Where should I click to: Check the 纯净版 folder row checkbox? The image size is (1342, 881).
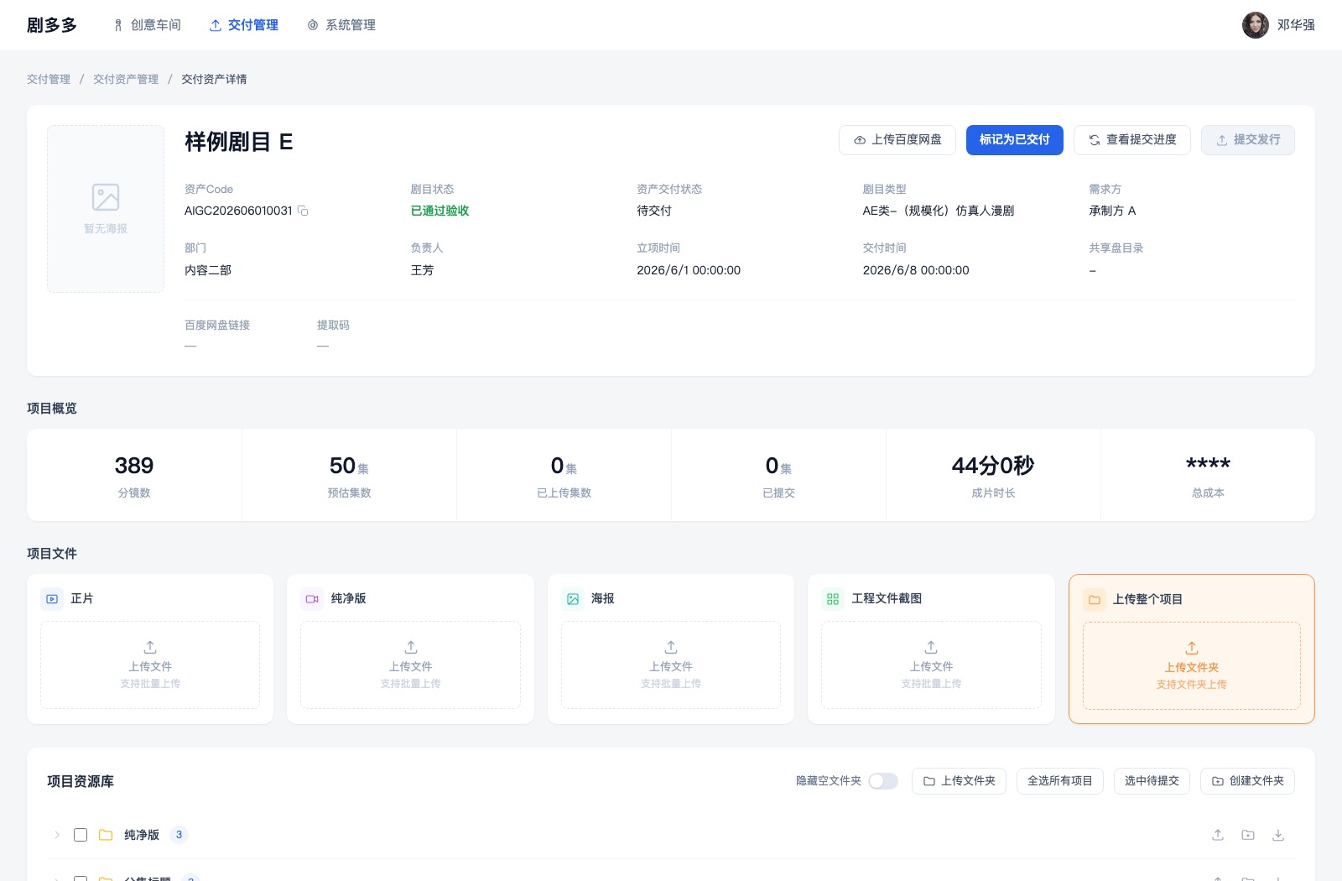coord(81,835)
